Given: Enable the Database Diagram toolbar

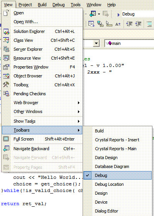Looking at the screenshot, I should click(x=117, y=166).
